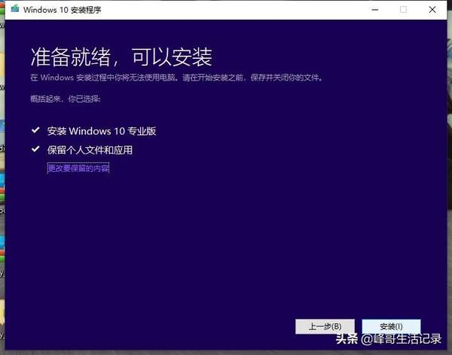Minimize the Windows 10 安装程序 window
The image size is (452, 355).
tap(374, 10)
